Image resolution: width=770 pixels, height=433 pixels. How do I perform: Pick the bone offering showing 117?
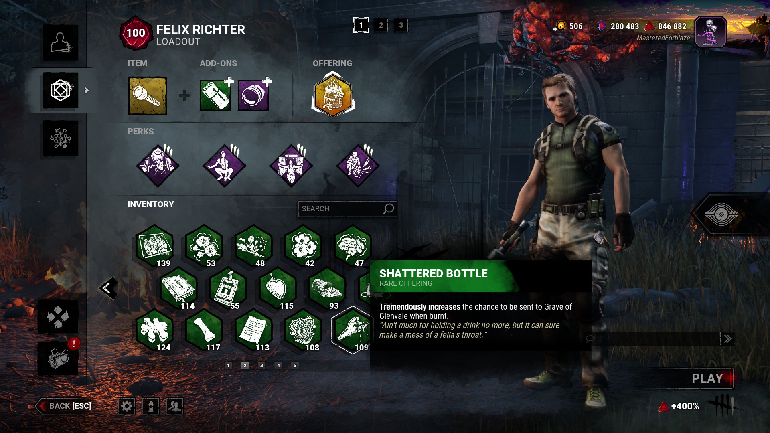(204, 330)
